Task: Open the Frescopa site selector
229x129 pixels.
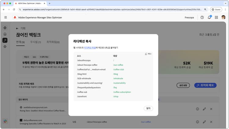Action: [189, 17]
